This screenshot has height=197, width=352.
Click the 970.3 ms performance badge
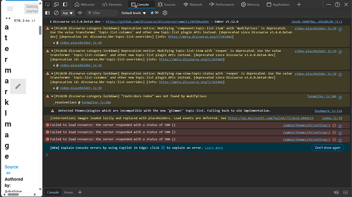coord(24,21)
